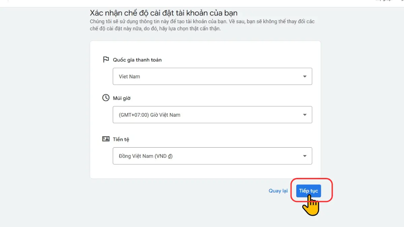
Task: Click the arrow on the Đồng Việt Nam field
Action: (x=305, y=156)
